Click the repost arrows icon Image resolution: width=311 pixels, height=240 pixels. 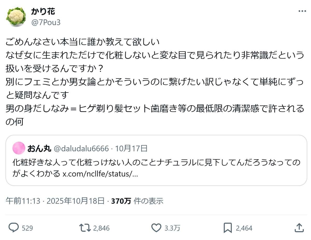85,228
